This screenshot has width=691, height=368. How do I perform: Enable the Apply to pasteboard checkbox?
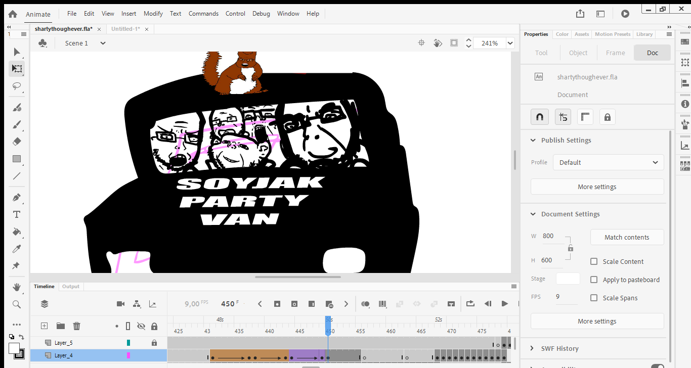pyautogui.click(x=594, y=280)
